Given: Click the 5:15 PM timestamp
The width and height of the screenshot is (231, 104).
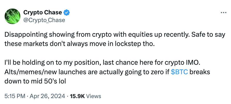Looking at the screenshot, I should tap(14, 96).
